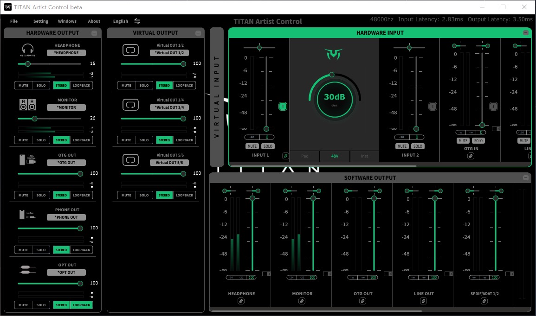Image resolution: width=536 pixels, height=316 pixels.
Task: Click the TITAN app icon in title bar
Action: pos(7,7)
